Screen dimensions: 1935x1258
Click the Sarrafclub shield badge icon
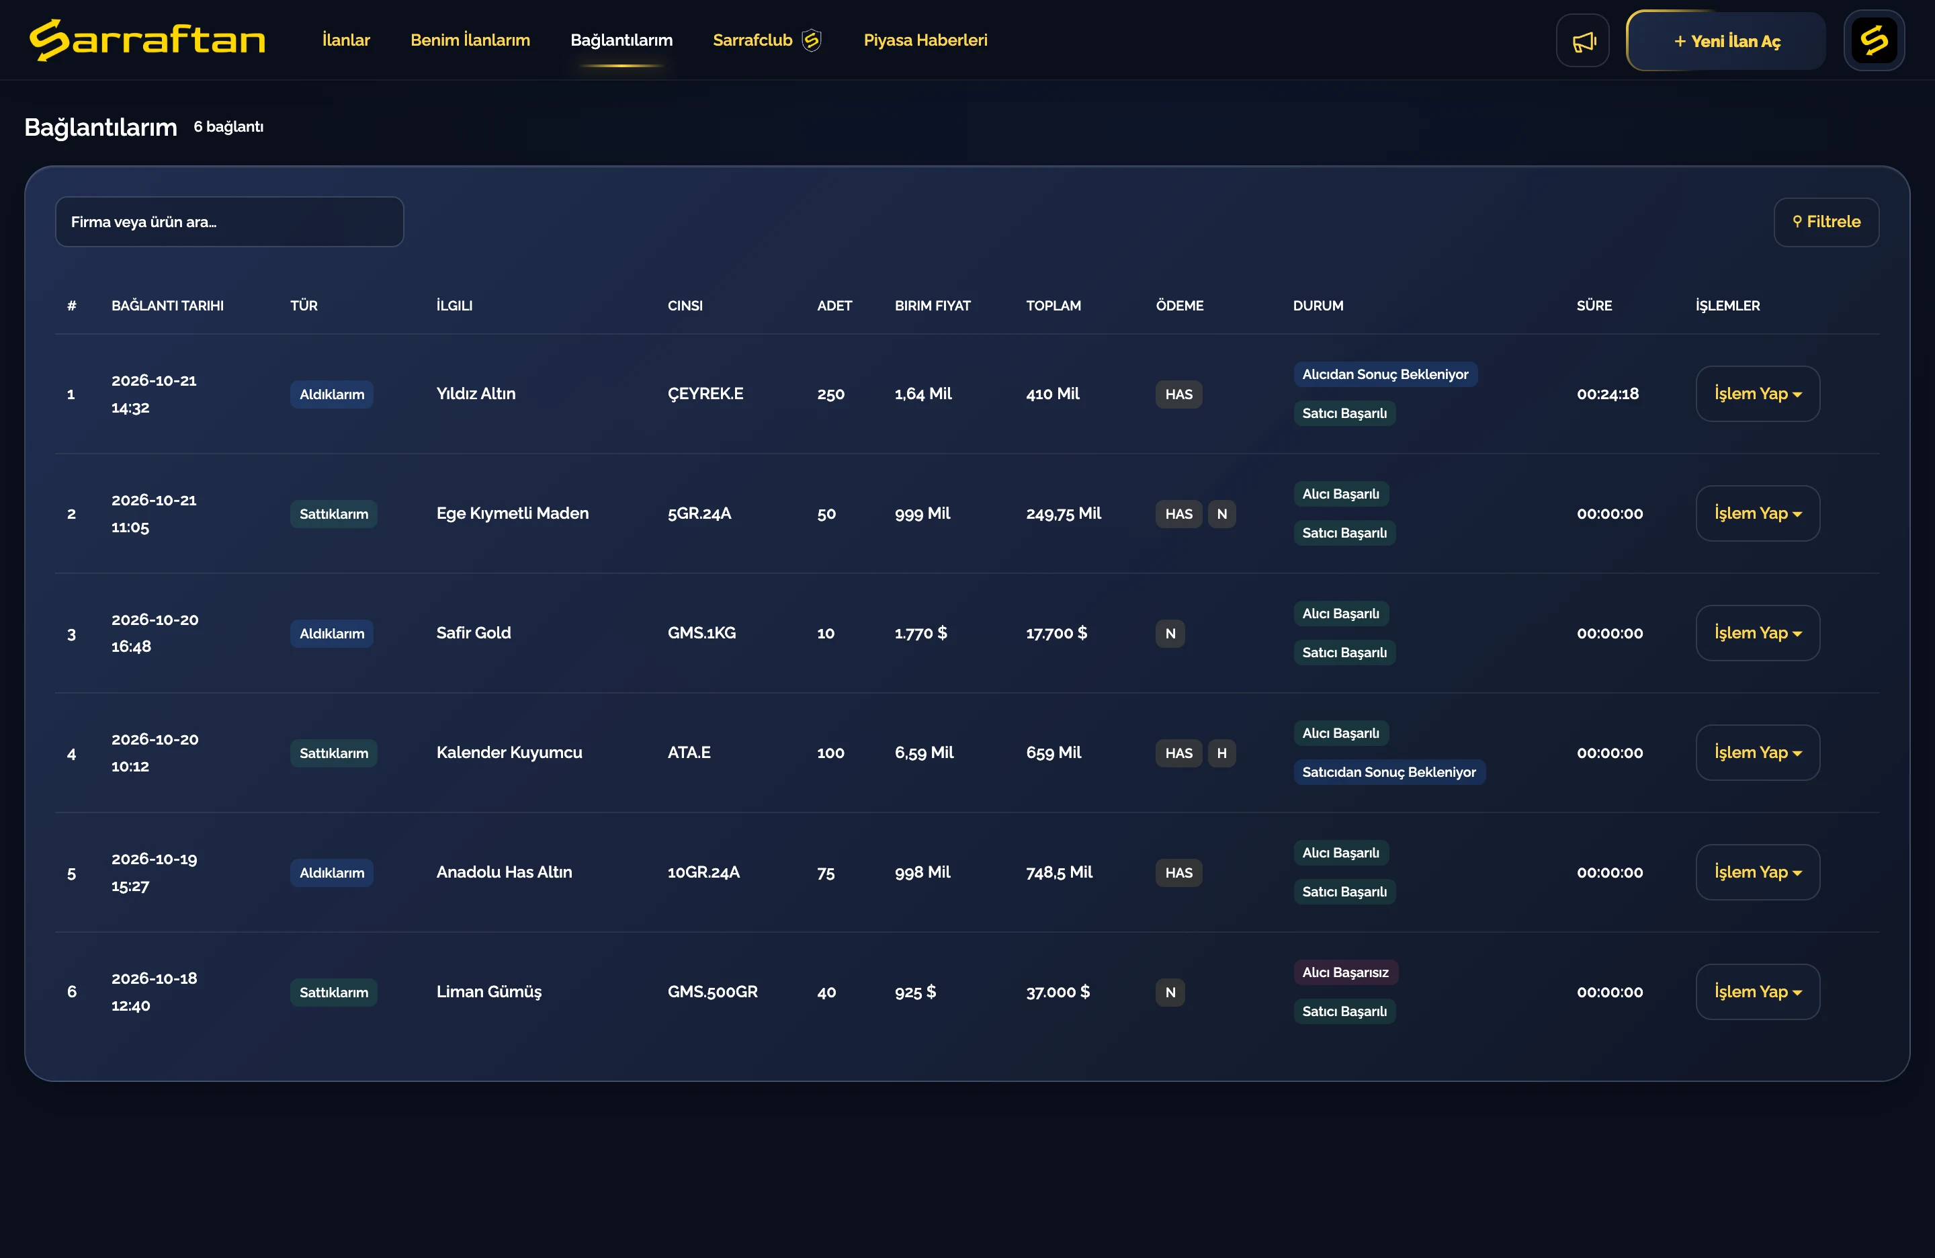point(812,40)
